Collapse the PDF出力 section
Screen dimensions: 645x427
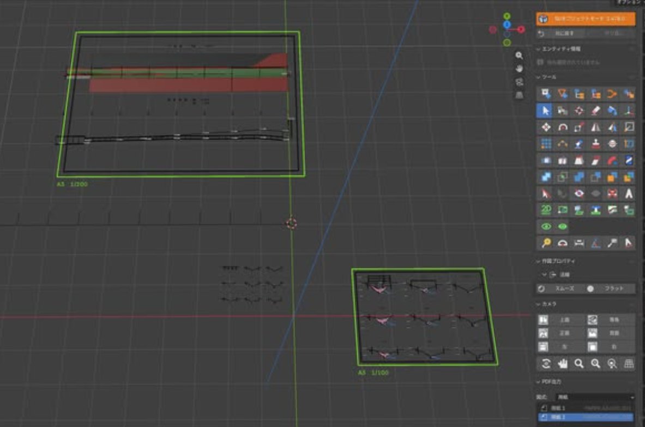[x=550, y=382]
